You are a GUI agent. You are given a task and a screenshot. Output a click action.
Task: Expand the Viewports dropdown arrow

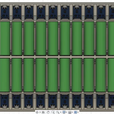(x=78, y=112)
